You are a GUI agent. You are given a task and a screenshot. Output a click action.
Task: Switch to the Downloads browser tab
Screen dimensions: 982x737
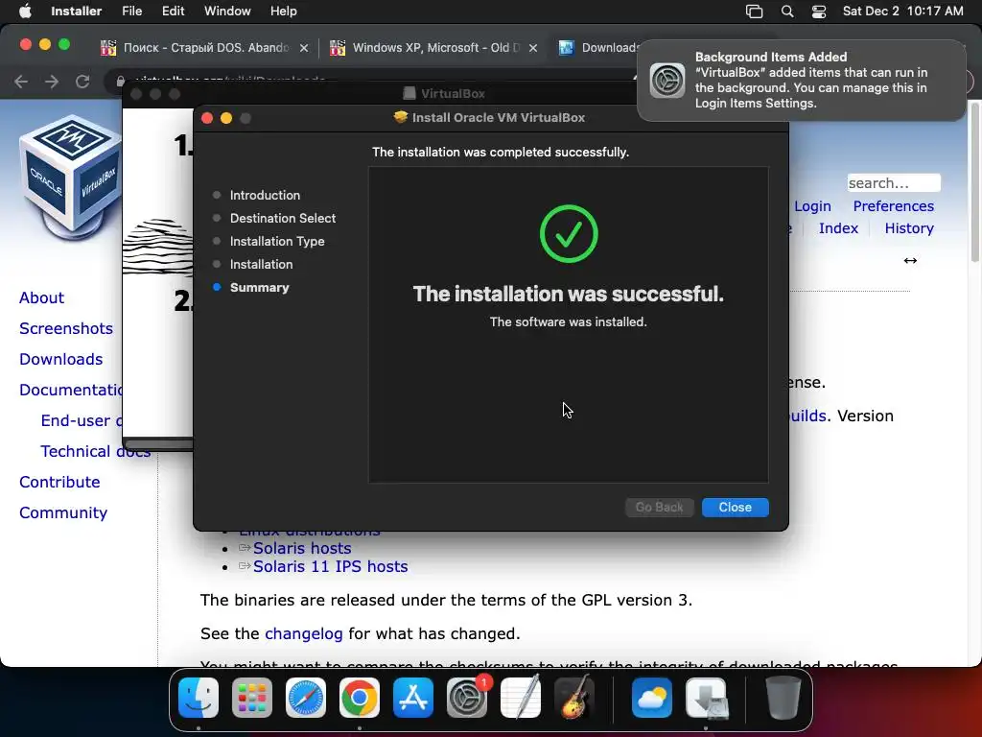tap(598, 48)
